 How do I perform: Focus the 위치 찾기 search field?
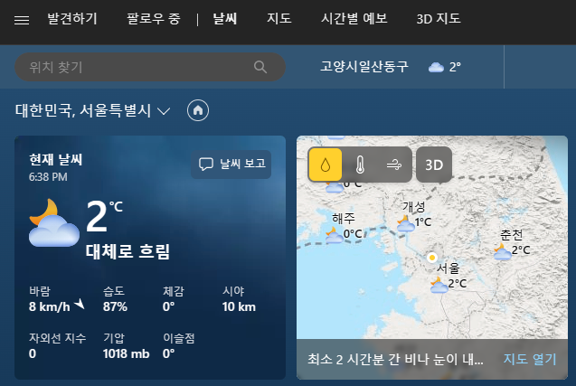tap(150, 67)
